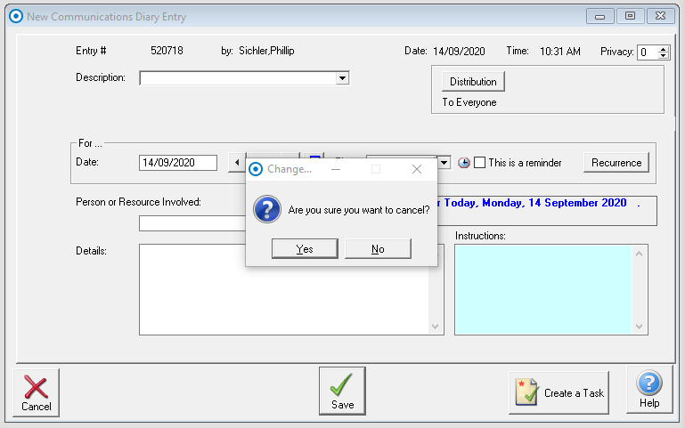
Task: Click inside the Instructions text area
Action: click(542, 289)
